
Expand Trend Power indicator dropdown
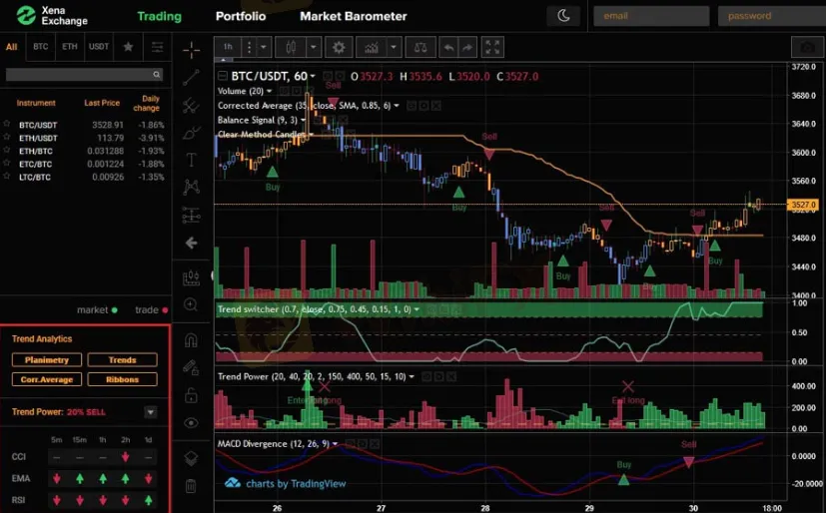(412, 376)
